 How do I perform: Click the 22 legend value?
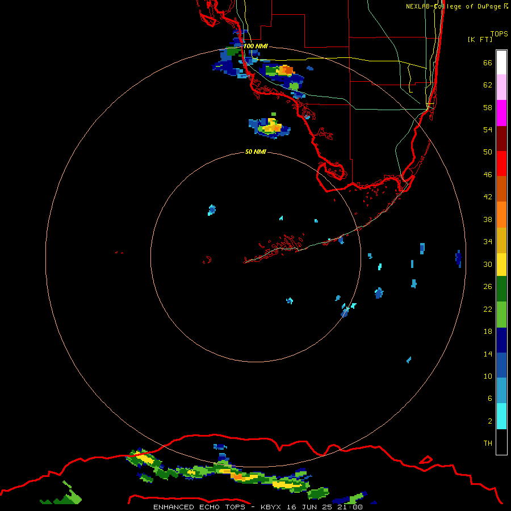click(488, 309)
